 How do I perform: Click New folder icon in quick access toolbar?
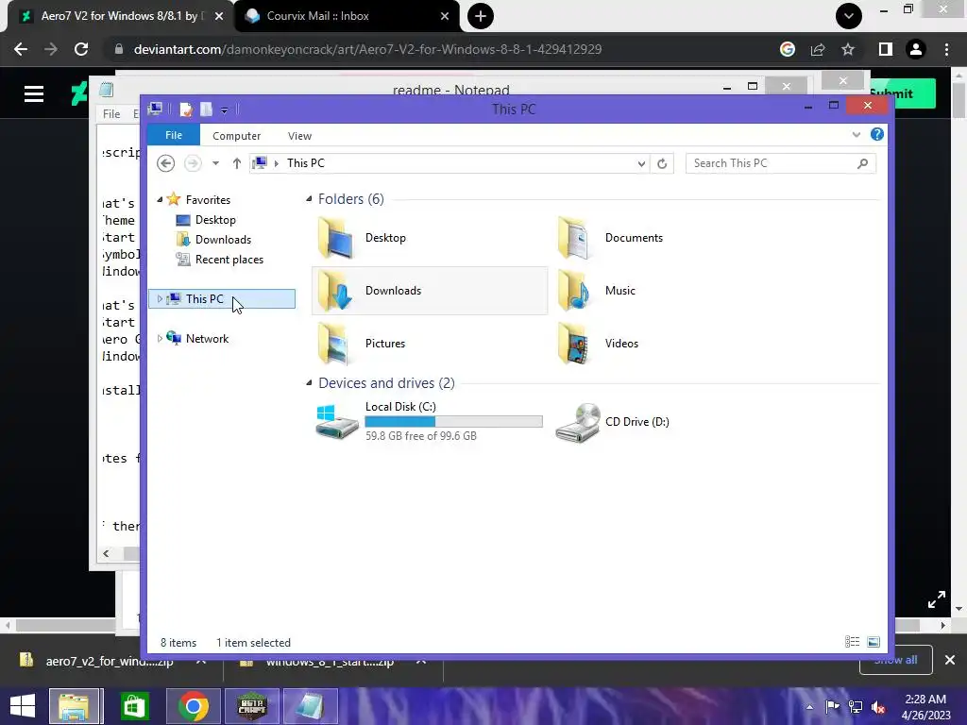coord(206,110)
